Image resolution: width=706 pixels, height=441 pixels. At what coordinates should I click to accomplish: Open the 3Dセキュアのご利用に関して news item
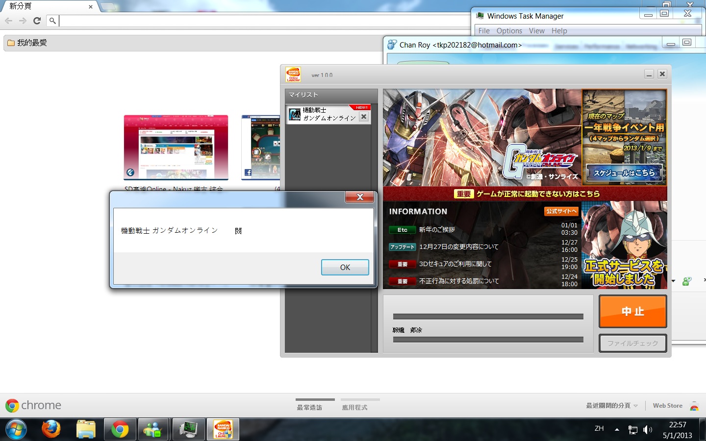click(455, 264)
